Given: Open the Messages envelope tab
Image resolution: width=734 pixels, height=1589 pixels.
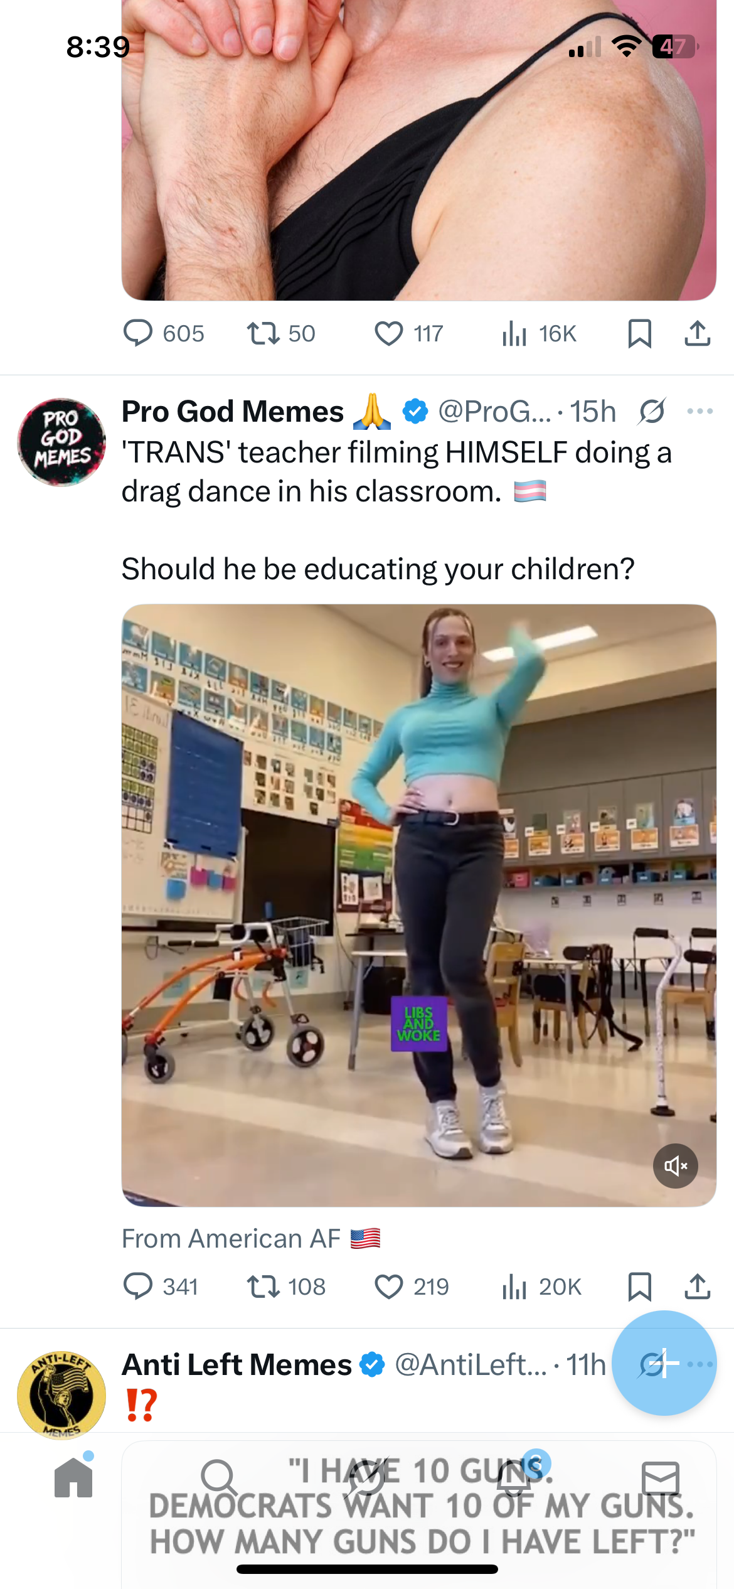Looking at the screenshot, I should (661, 1479).
